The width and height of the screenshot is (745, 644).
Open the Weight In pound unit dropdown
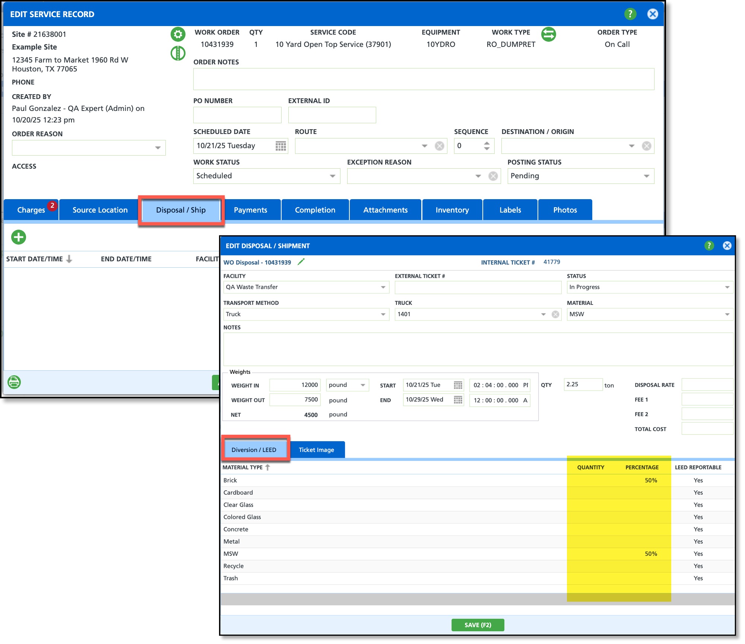362,385
